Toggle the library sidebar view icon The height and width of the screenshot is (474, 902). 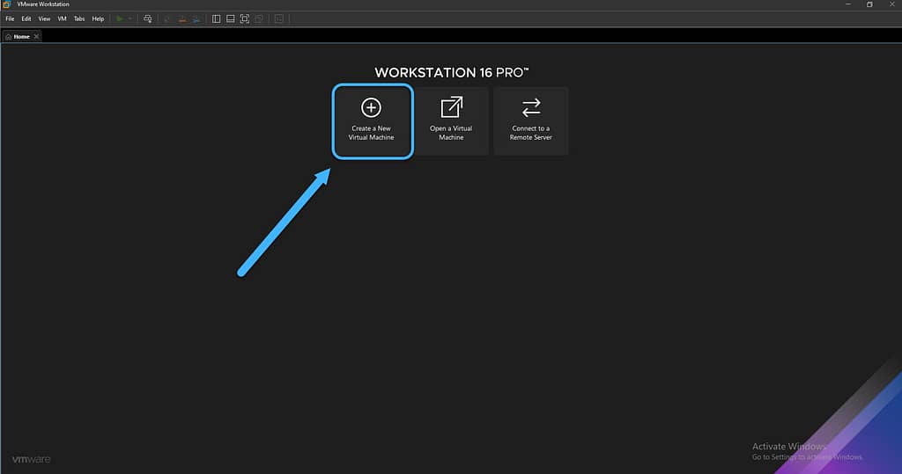(217, 19)
